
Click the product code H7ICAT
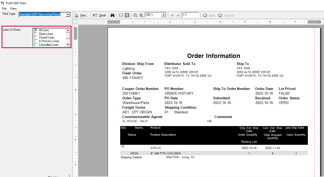(156, 148)
